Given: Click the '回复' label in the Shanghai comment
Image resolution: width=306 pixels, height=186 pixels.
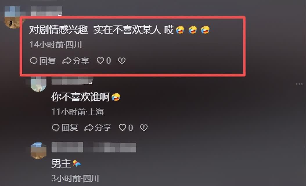Looking at the screenshot, I should tap(70, 128).
